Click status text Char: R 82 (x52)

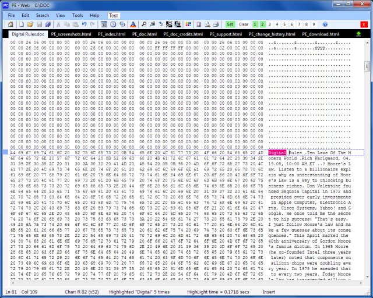pyautogui.click(x=82, y=292)
